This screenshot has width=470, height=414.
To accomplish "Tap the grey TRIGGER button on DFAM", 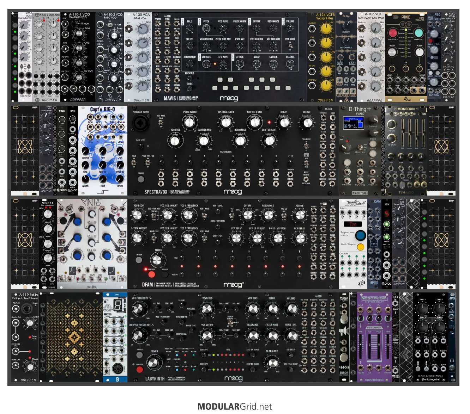I will click(x=139, y=260).
